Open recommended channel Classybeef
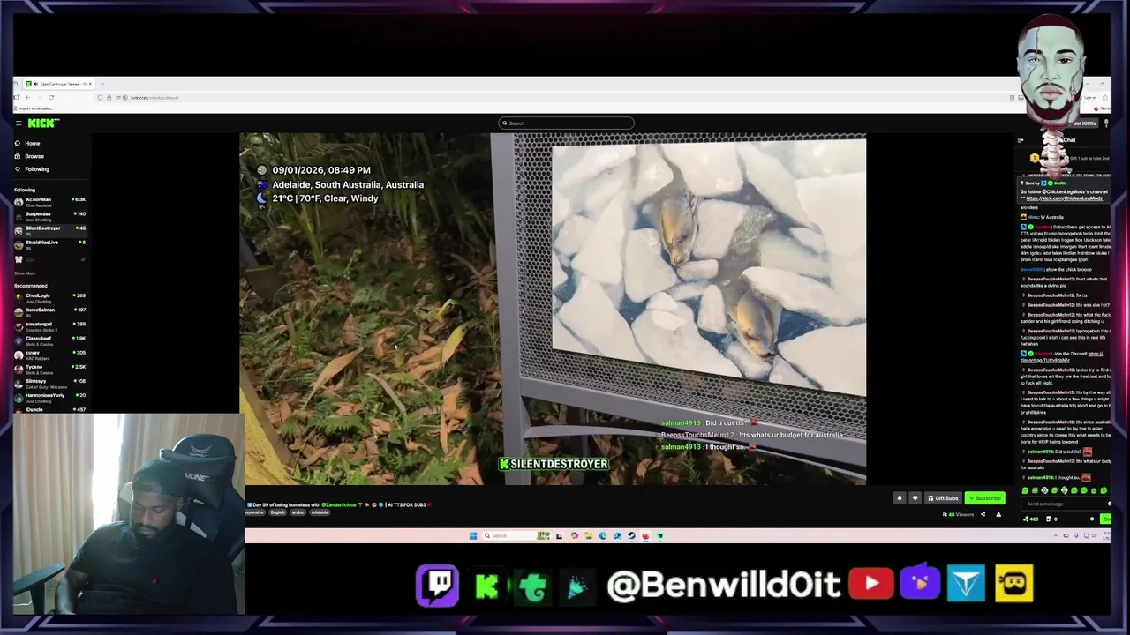 click(49, 340)
